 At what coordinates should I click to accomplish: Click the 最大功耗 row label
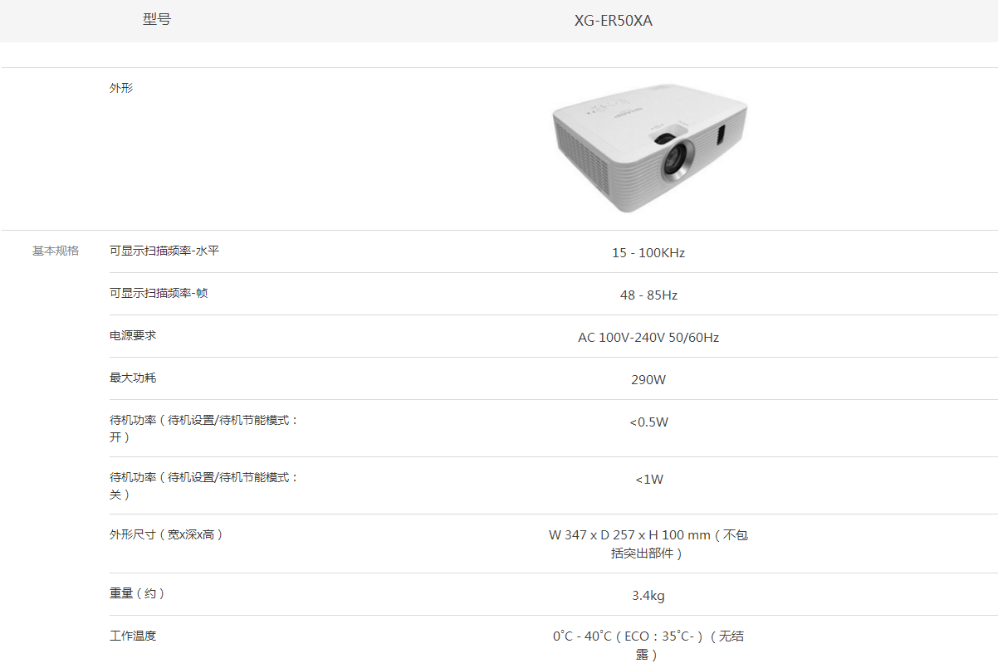pyautogui.click(x=133, y=378)
